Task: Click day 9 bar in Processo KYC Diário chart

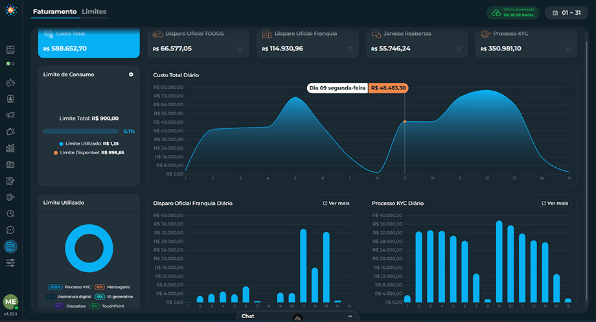Action: [499, 261]
